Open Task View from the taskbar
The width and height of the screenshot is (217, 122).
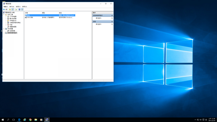coord(14,120)
